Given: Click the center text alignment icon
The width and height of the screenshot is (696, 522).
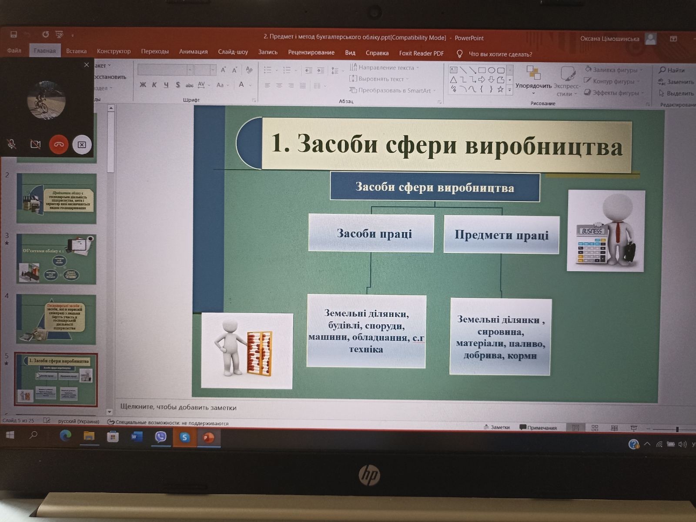Looking at the screenshot, I should [x=279, y=86].
